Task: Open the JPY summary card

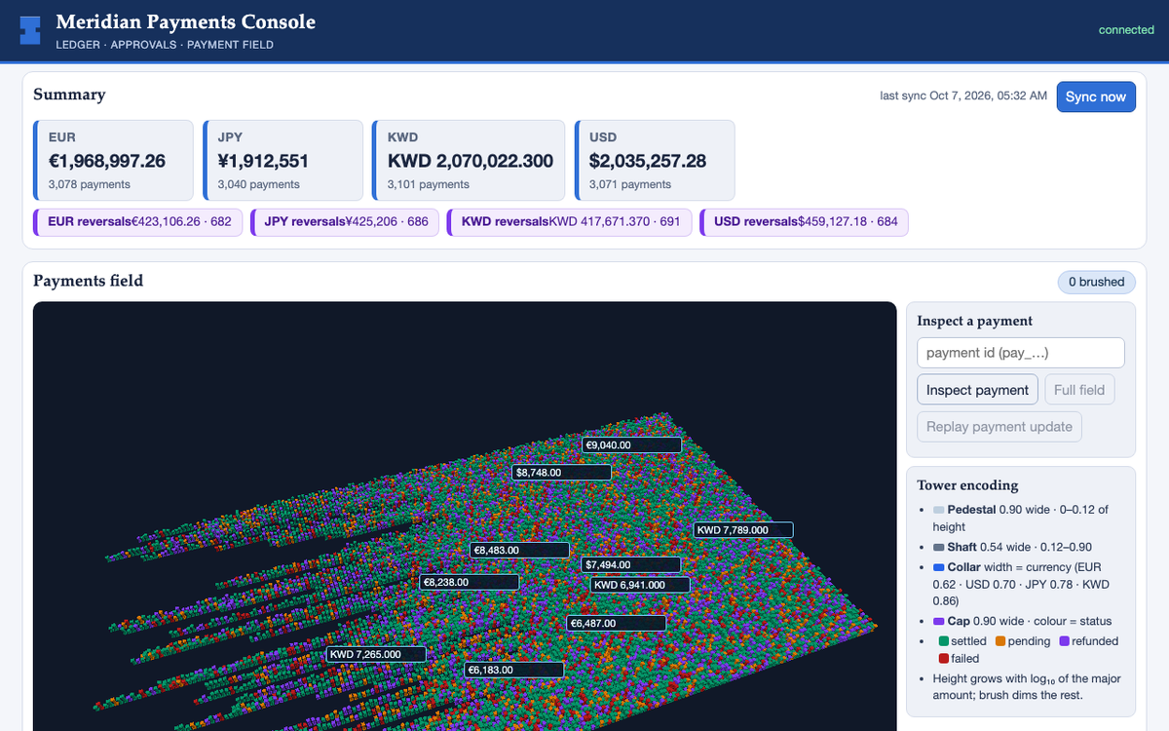Action: coord(283,161)
